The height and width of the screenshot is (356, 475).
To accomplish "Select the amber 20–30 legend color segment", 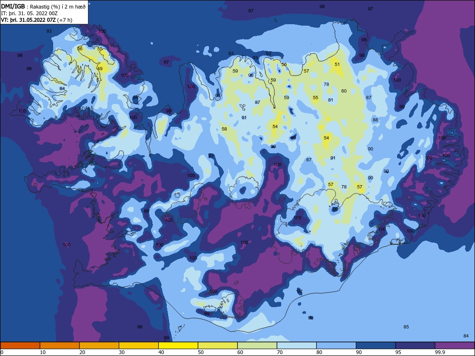I will [99, 346].
